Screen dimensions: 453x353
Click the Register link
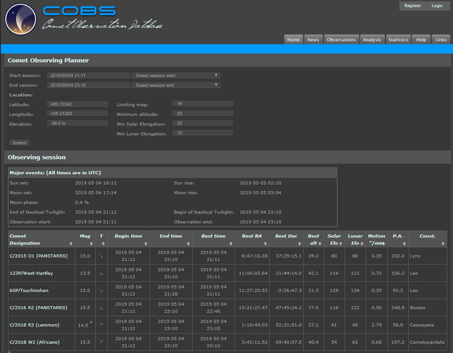[413, 6]
